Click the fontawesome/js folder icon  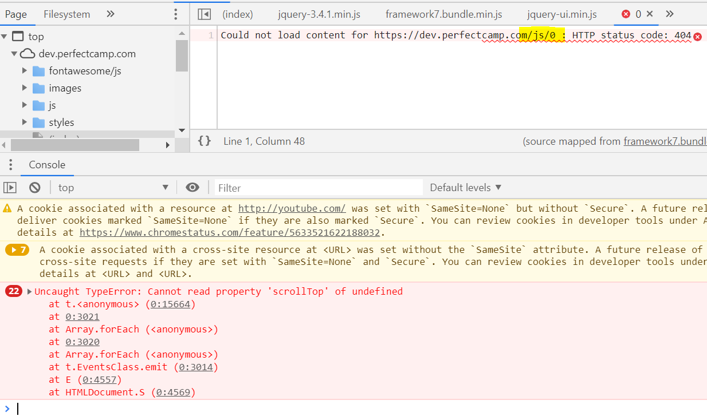coord(38,71)
